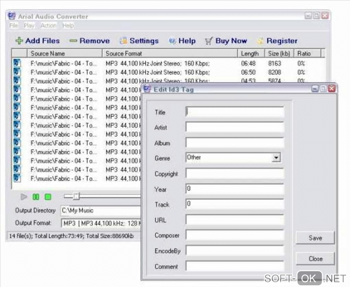Start playback with the play button
350x287 pixels.
[x=24, y=197]
